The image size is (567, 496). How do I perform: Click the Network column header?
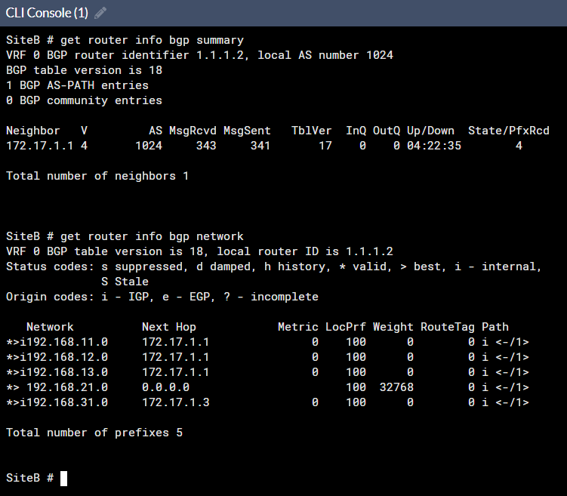50,327
